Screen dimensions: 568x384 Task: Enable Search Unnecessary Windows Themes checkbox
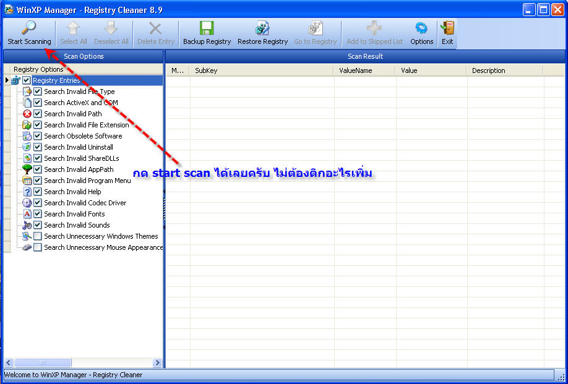[x=38, y=236]
